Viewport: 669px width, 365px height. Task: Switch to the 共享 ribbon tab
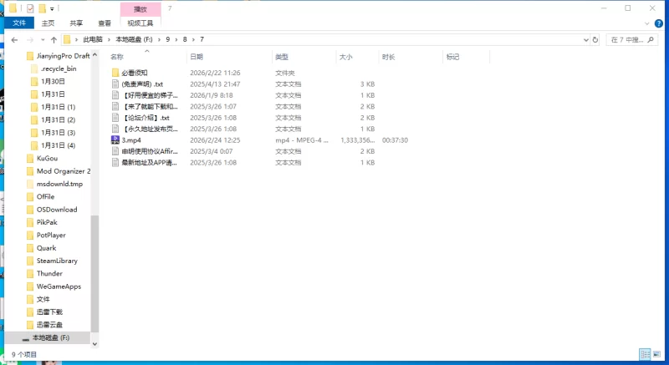point(76,23)
